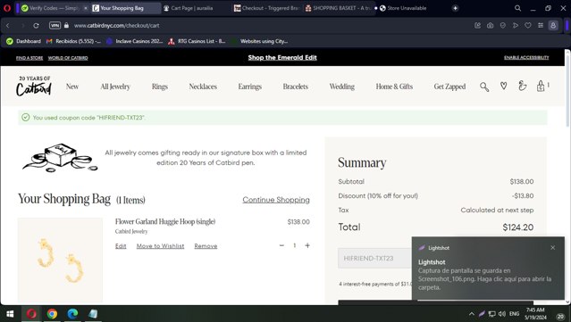Reload the Catbird cart page

click(x=36, y=26)
